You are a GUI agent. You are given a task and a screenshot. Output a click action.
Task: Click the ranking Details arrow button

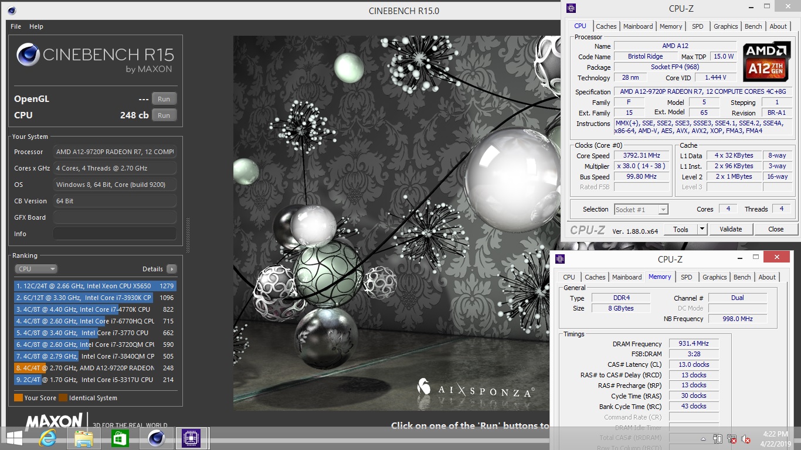[171, 269]
